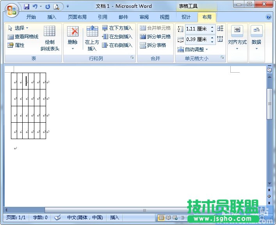
Task: Click Insert Above (在上方插入) icon
Action: [92, 34]
